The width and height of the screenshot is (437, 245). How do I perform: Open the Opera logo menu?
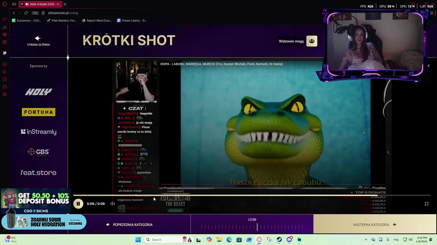point(5,4)
